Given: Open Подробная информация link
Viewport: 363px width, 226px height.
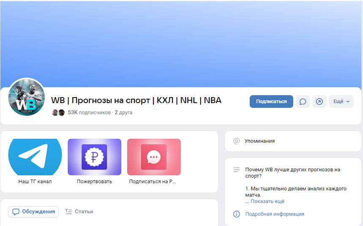Looking at the screenshot, I should click(x=275, y=214).
